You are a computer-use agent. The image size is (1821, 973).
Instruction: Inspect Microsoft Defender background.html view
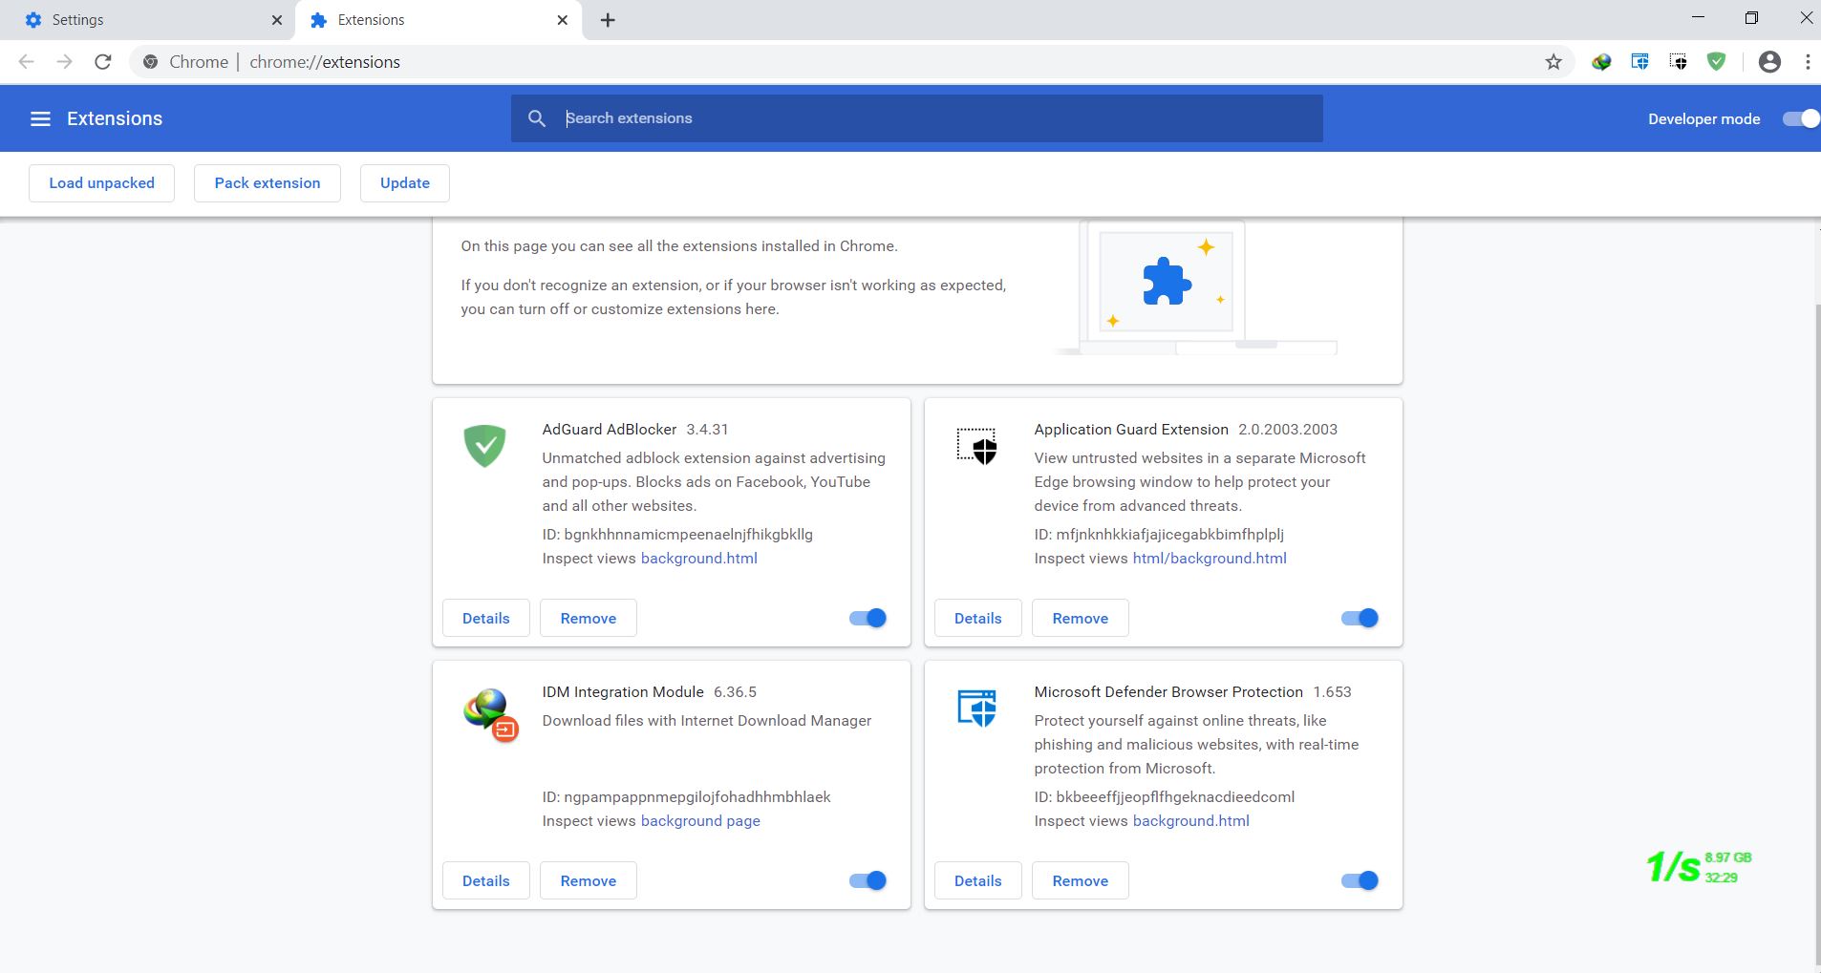click(x=1190, y=821)
